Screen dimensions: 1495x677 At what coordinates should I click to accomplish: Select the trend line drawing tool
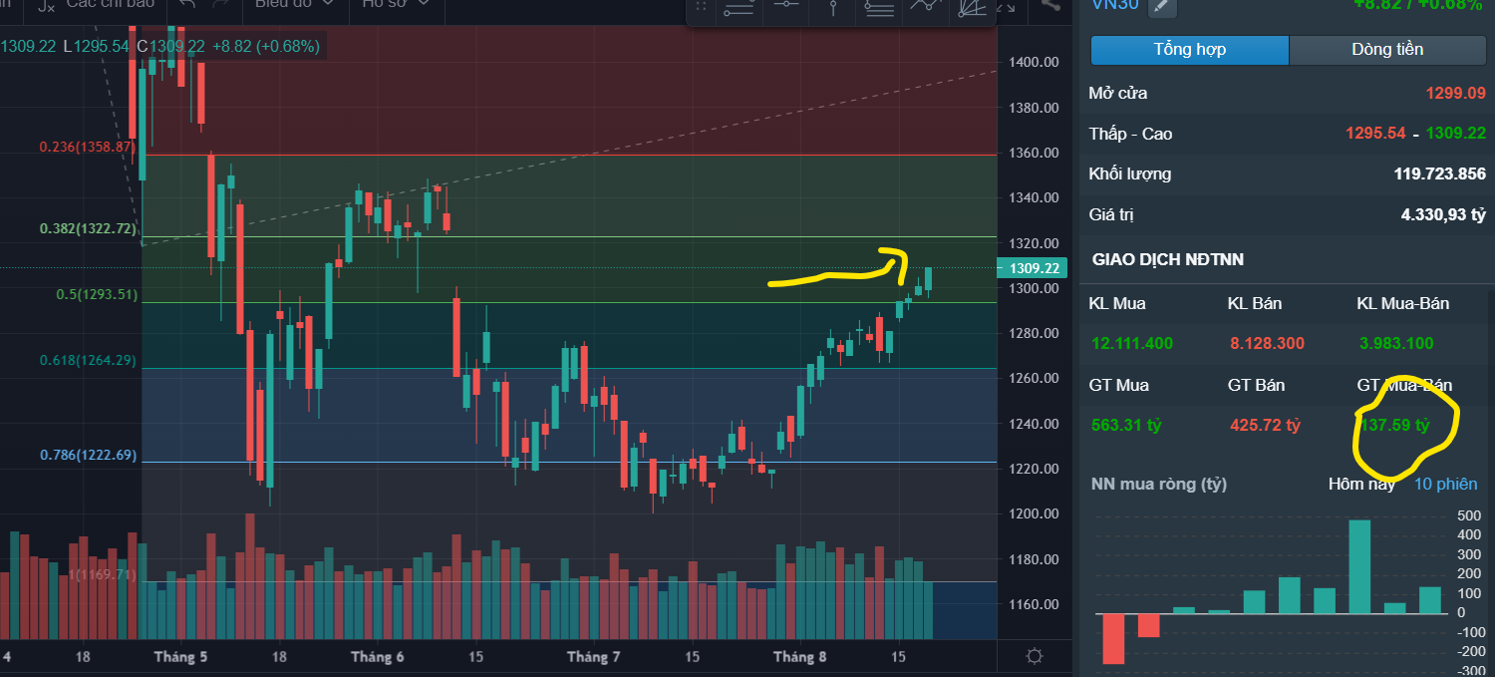click(739, 8)
